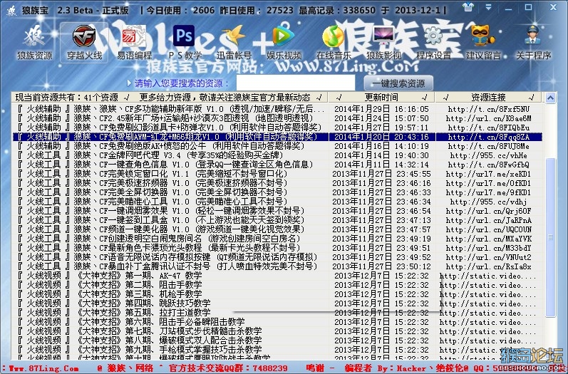Click the status bar Www.87Ling.Com text
Viewport: 568px width, 374px height.
pyautogui.click(x=43, y=368)
